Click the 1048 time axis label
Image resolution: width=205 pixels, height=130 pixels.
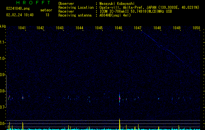[x=157, y=28]
